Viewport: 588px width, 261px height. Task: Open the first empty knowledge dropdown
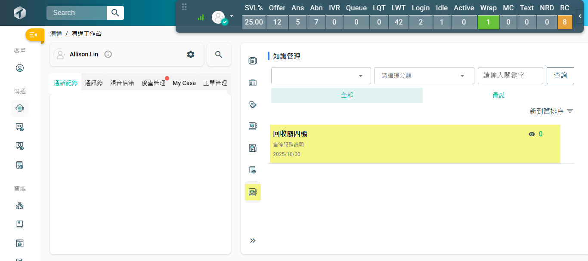coord(321,76)
